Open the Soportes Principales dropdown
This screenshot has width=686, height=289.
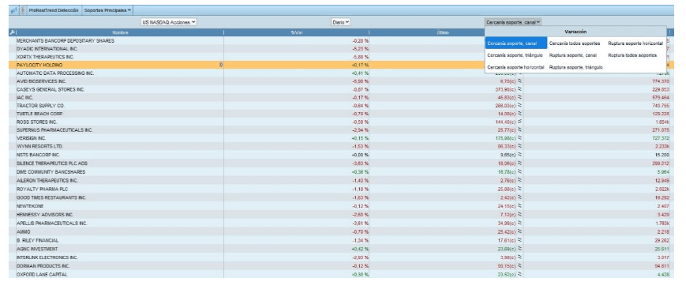pos(107,9)
